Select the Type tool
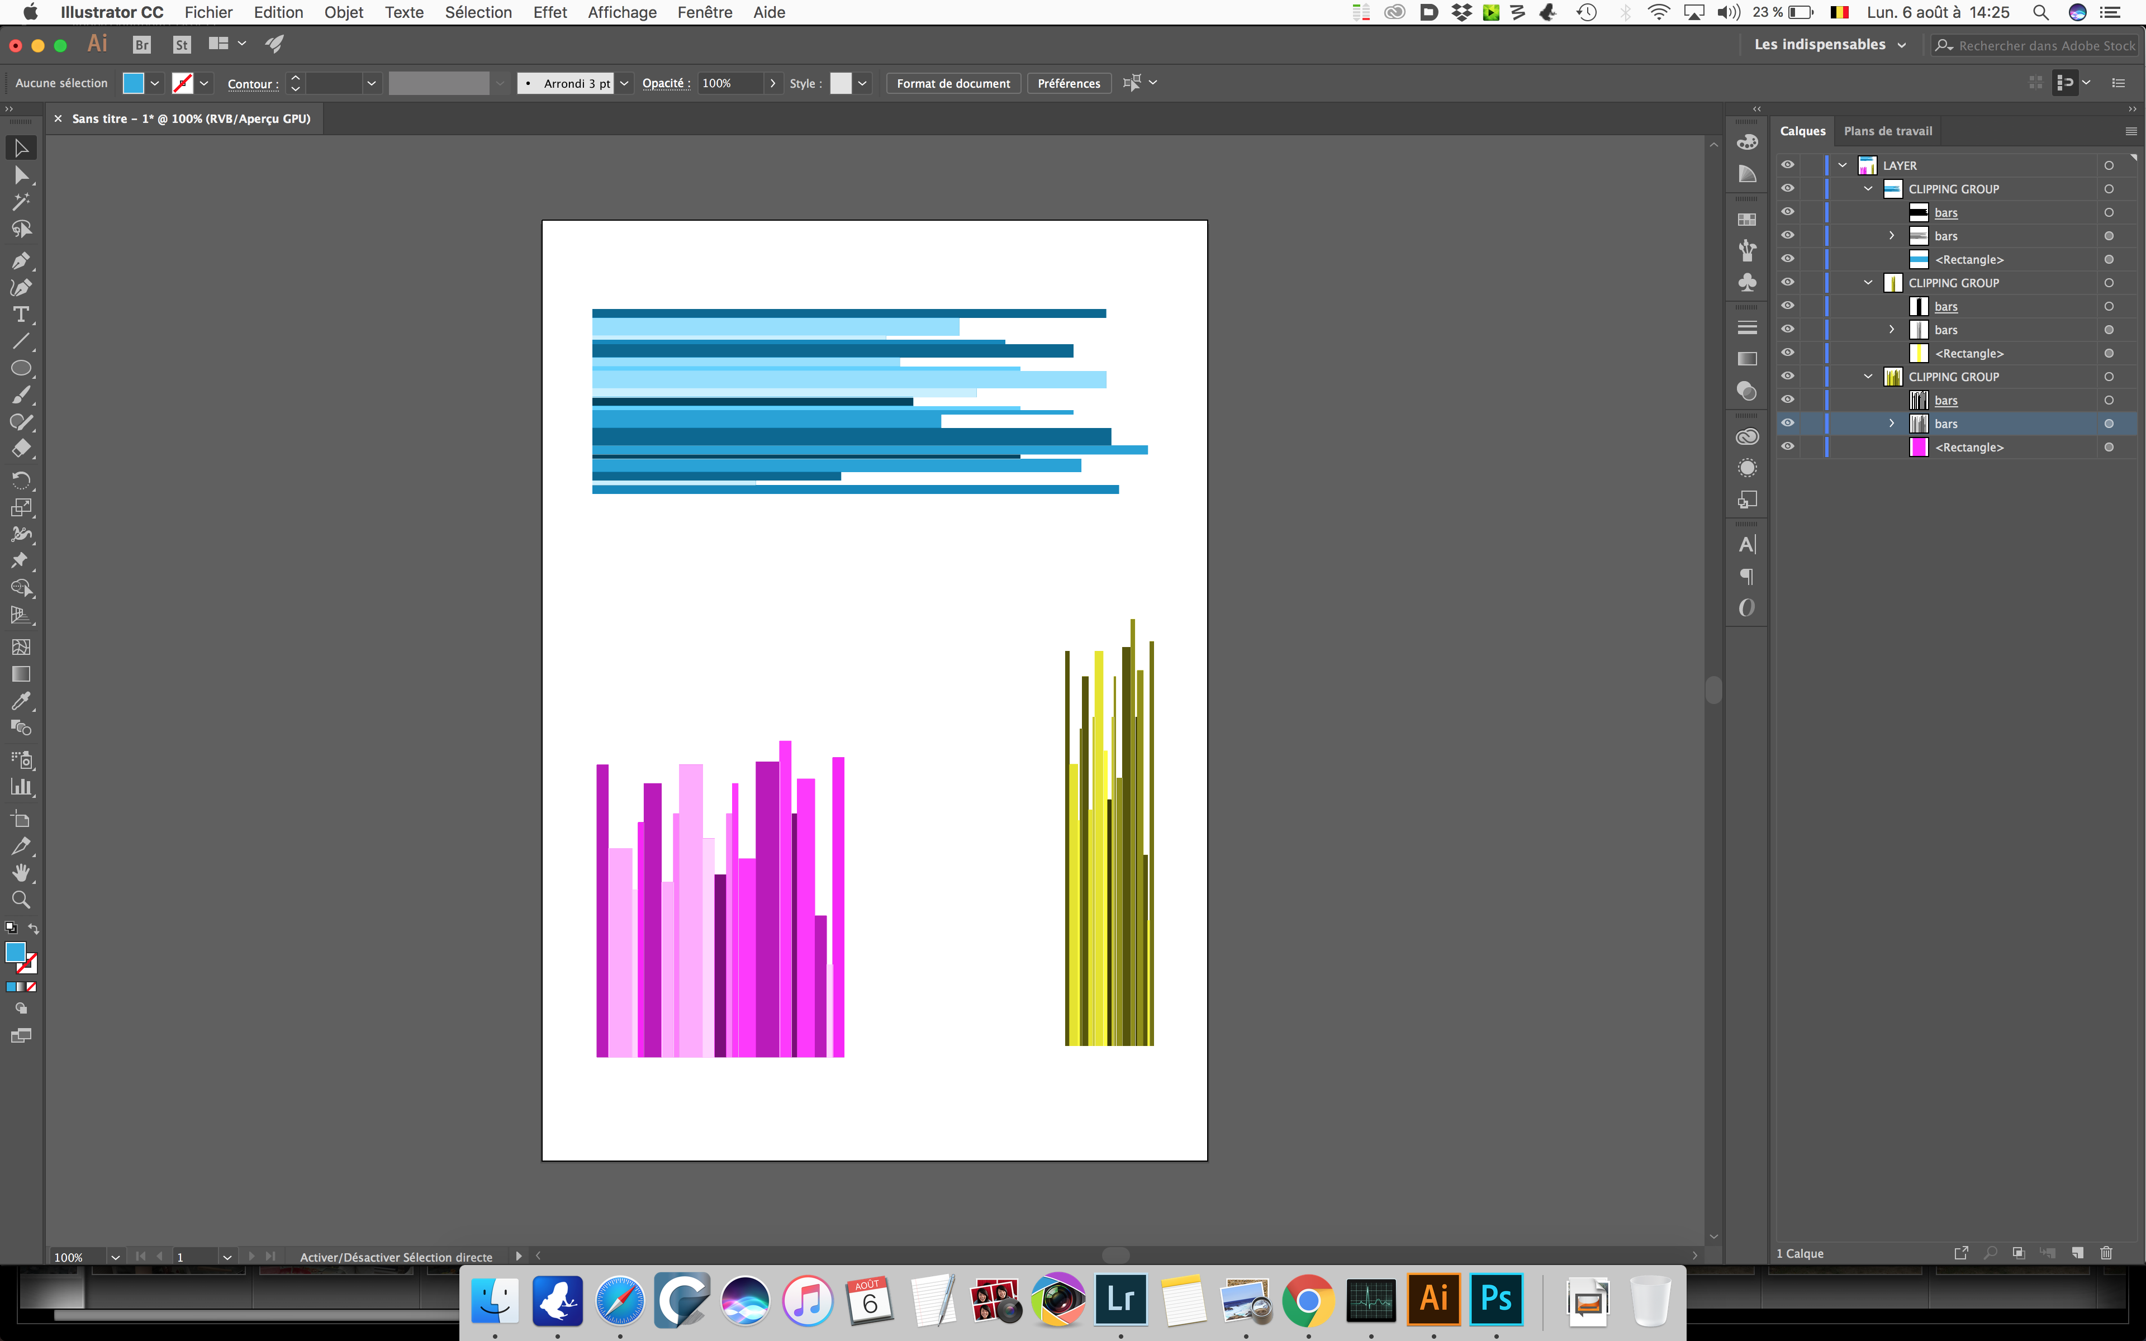This screenshot has height=1341, width=2146. coord(20,315)
